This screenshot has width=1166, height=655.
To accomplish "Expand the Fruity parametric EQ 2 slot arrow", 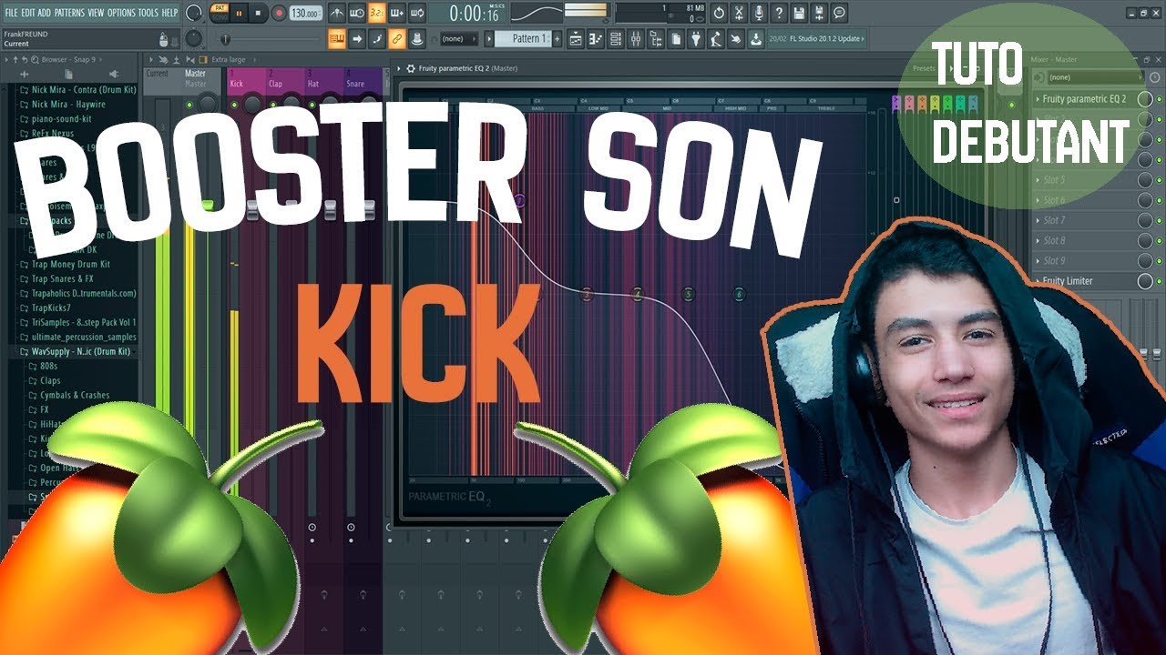I will [1038, 99].
